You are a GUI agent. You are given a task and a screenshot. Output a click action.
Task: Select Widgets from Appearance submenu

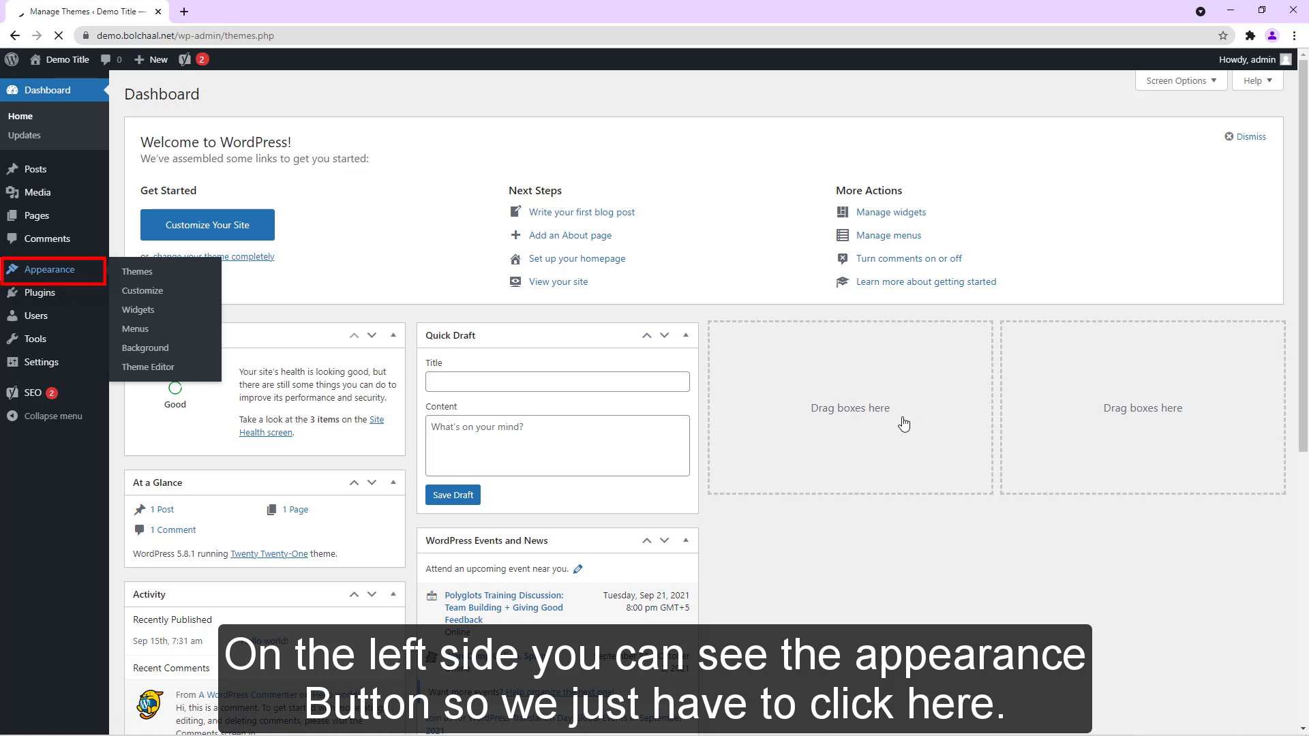[138, 309]
